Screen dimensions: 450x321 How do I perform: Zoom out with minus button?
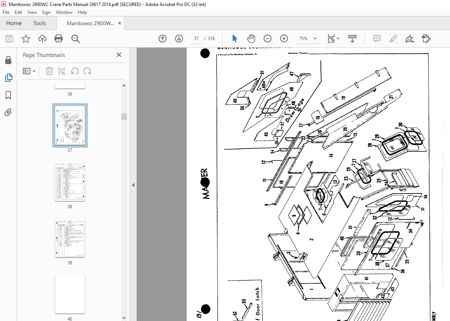pyautogui.click(x=268, y=39)
